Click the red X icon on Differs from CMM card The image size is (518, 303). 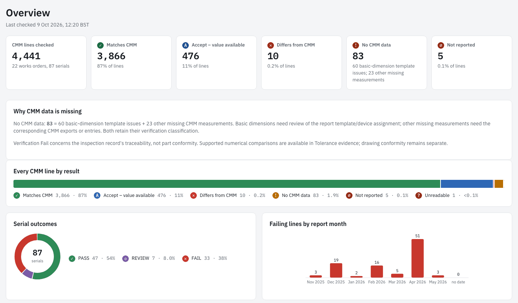pos(271,45)
